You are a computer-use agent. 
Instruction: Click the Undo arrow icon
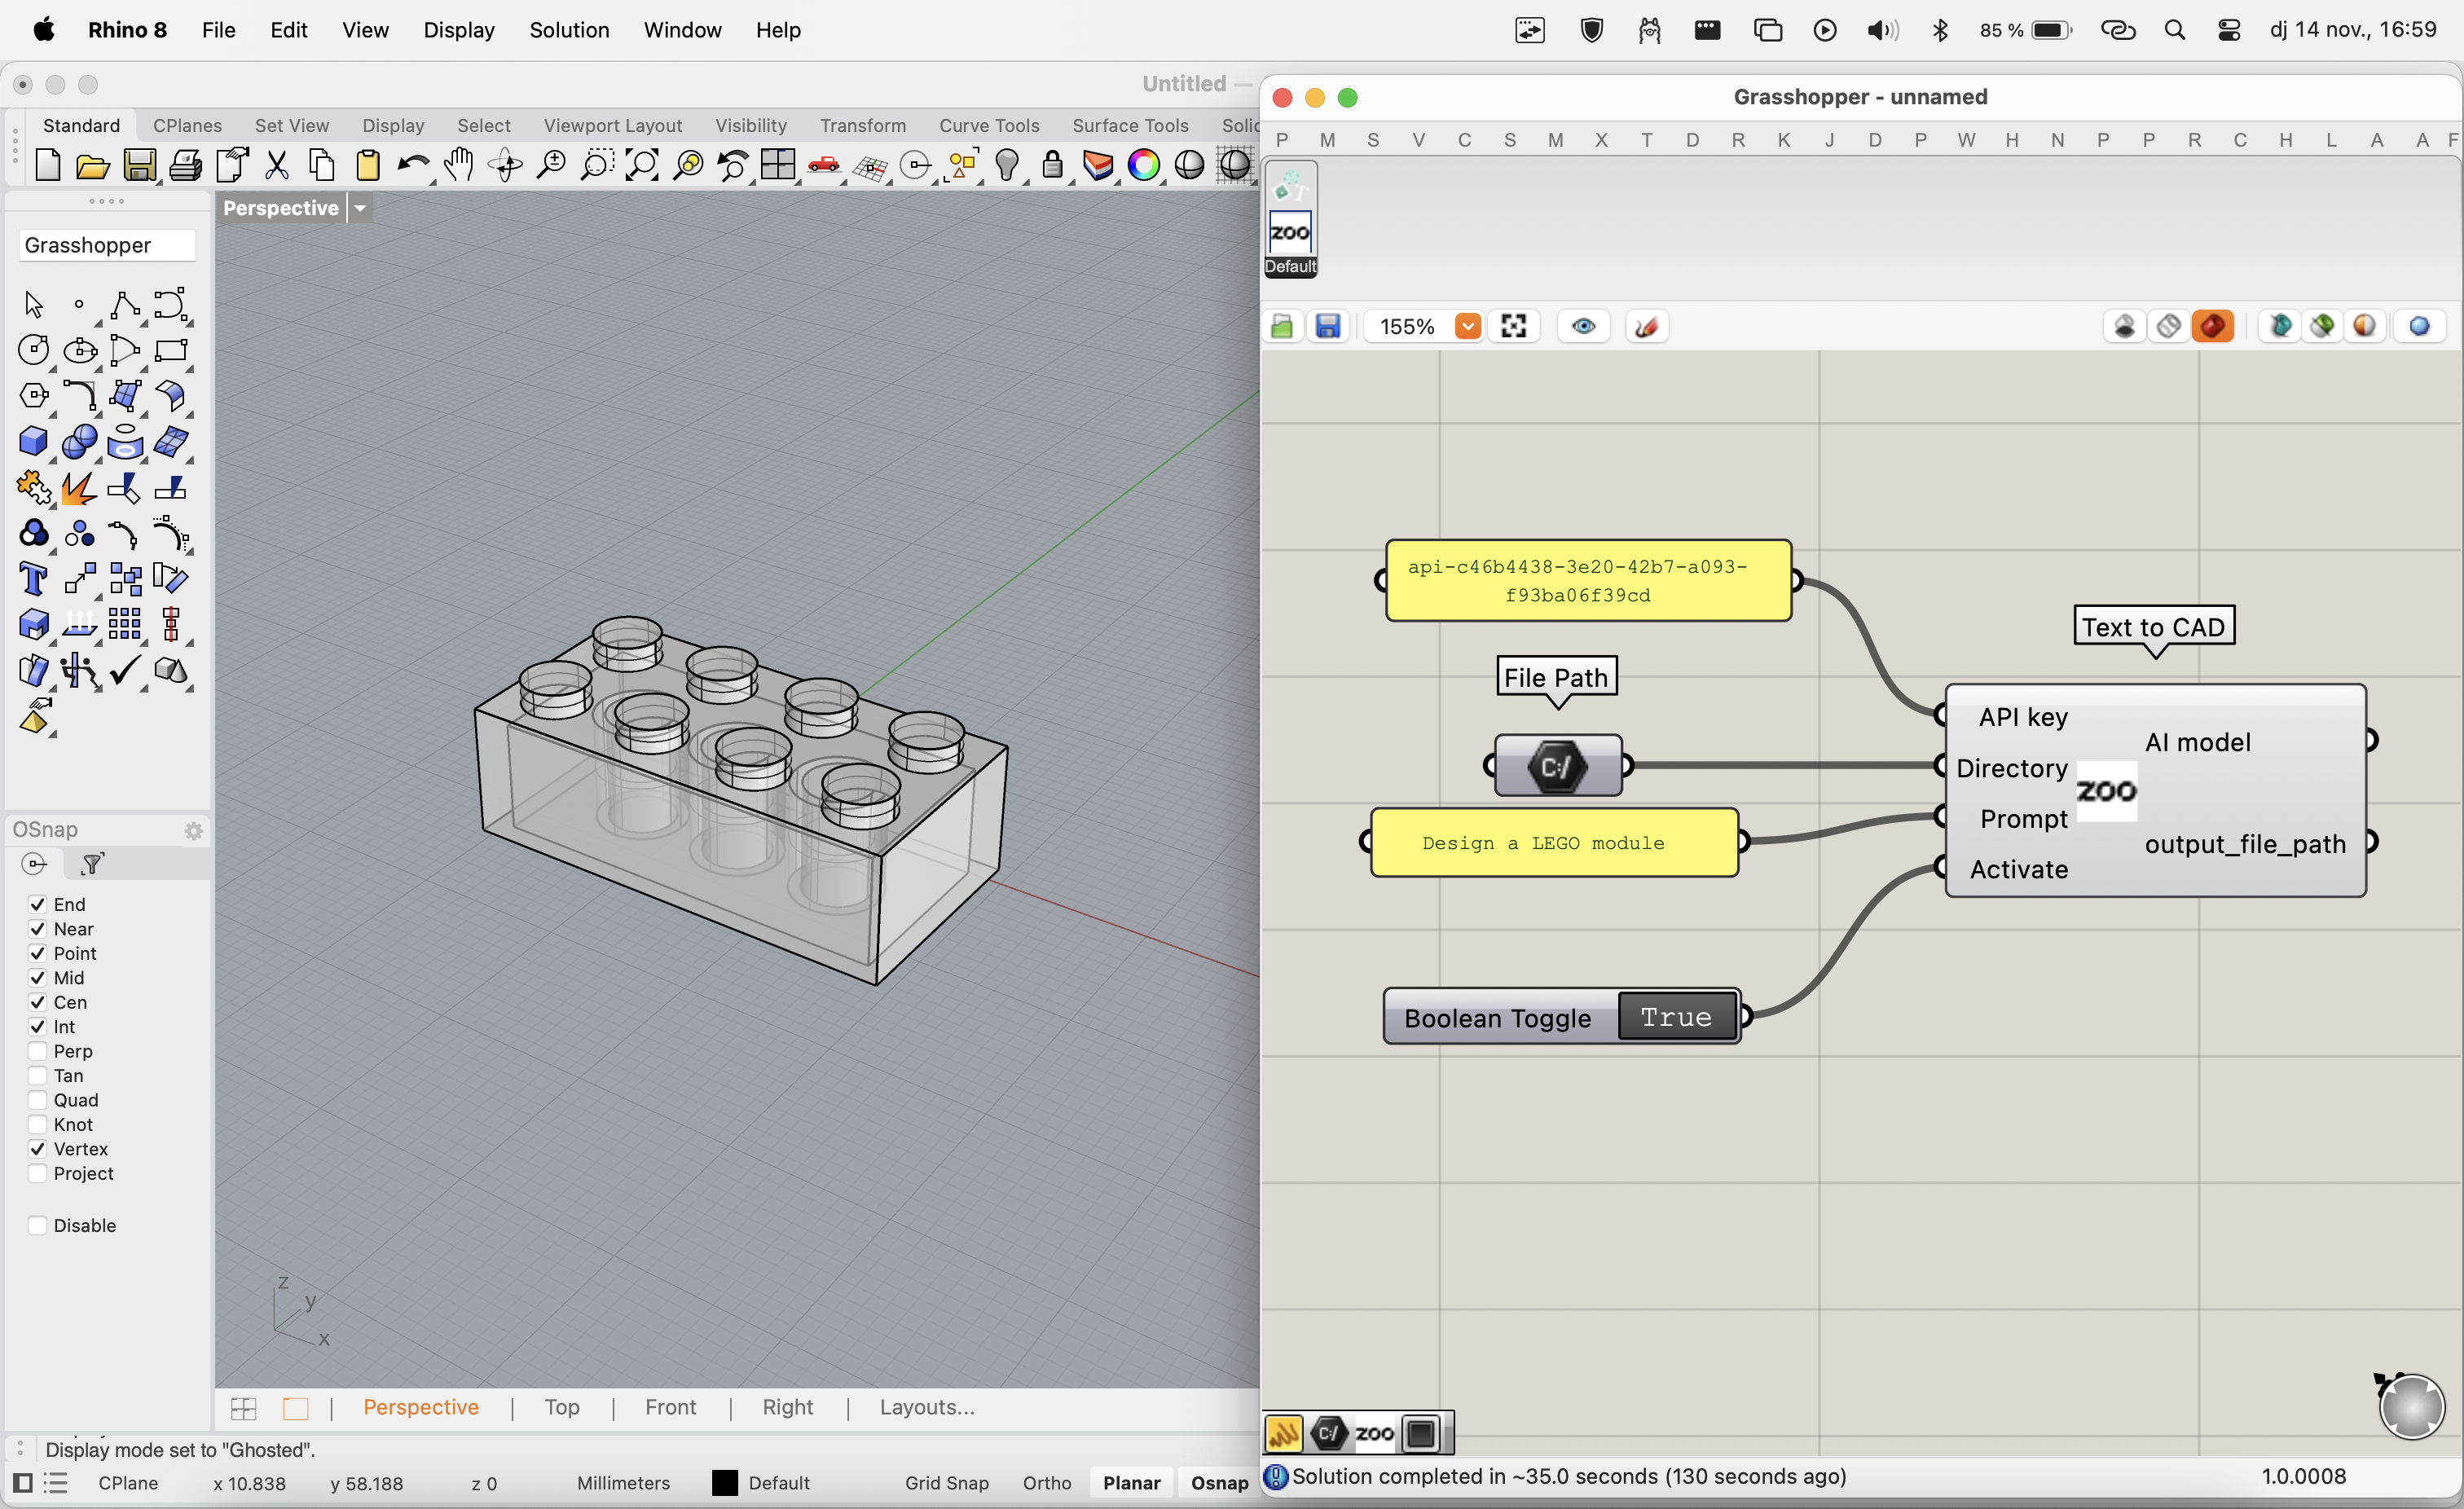coord(412,165)
